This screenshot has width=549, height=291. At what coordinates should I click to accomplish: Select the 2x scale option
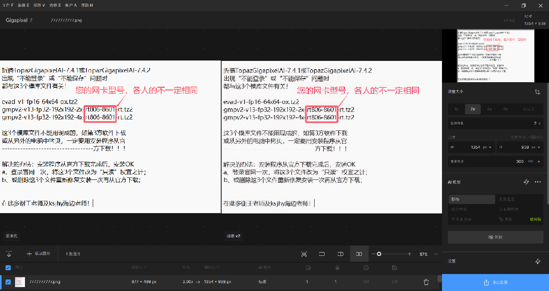pyautogui.click(x=472, y=109)
